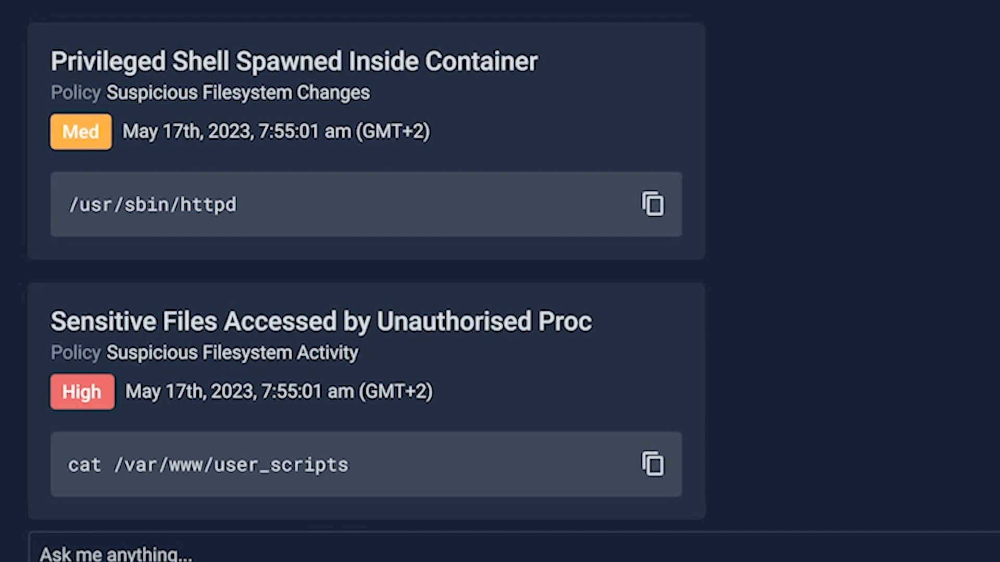Click the GMT+2 timezone in the Med alert
Image resolution: width=1000 pixels, height=562 pixels.
(393, 132)
